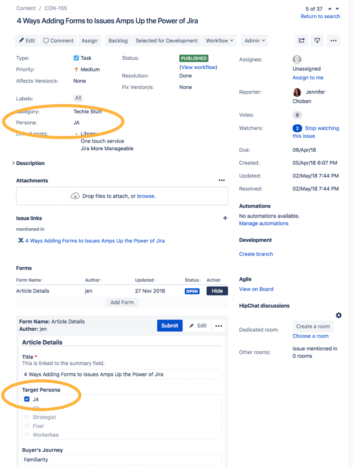Click the OPEN form status badge

(x=192, y=291)
